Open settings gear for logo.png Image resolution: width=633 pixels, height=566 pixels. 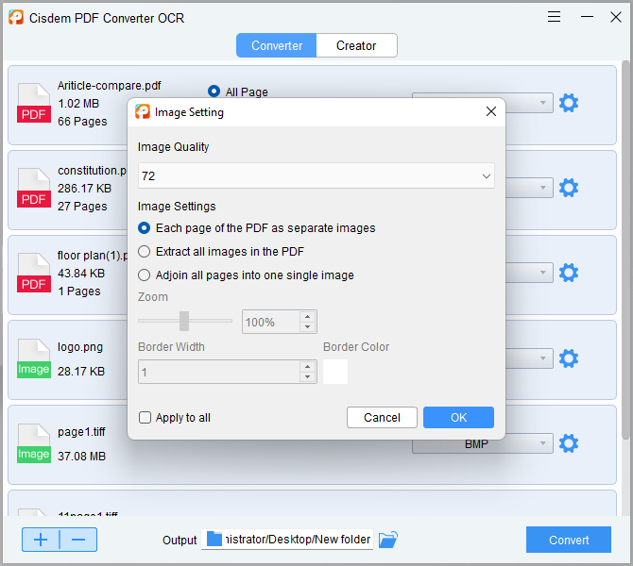point(569,358)
